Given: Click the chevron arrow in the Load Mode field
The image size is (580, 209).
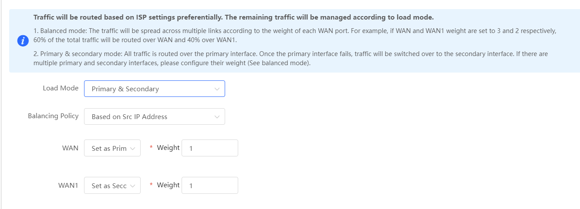Looking at the screenshot, I should pyautogui.click(x=217, y=89).
